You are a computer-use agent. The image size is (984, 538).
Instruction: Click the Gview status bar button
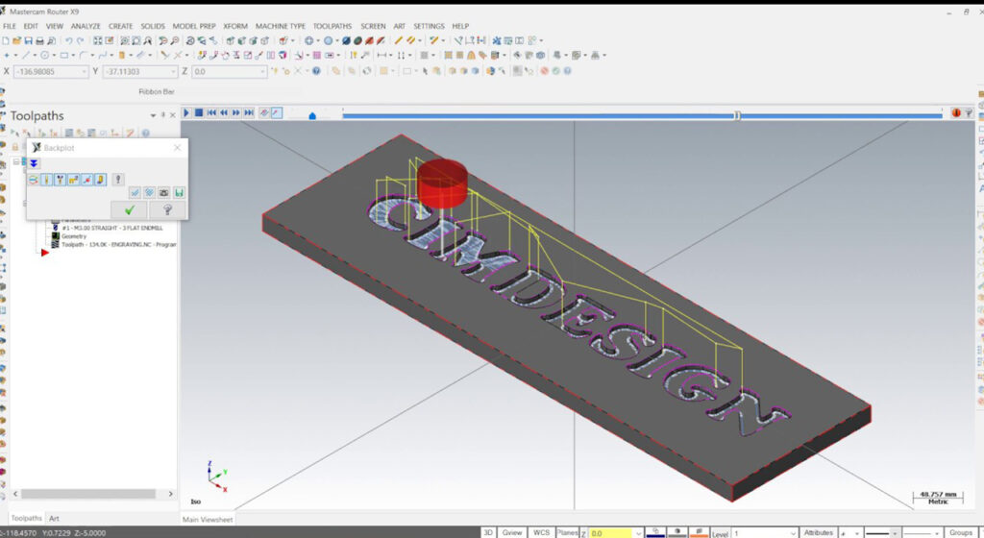point(511,532)
